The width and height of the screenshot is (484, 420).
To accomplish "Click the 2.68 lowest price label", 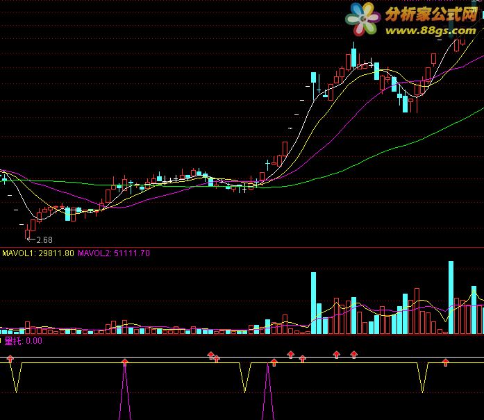I will [x=44, y=240].
